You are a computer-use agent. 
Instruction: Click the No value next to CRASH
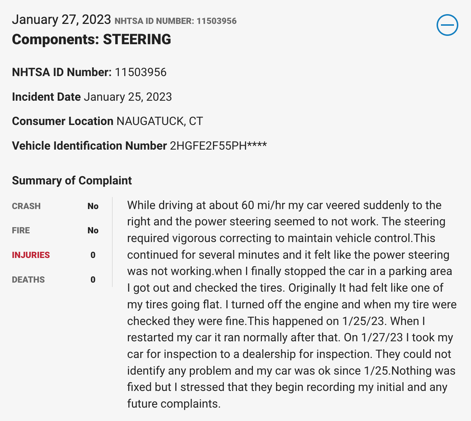pyautogui.click(x=93, y=206)
